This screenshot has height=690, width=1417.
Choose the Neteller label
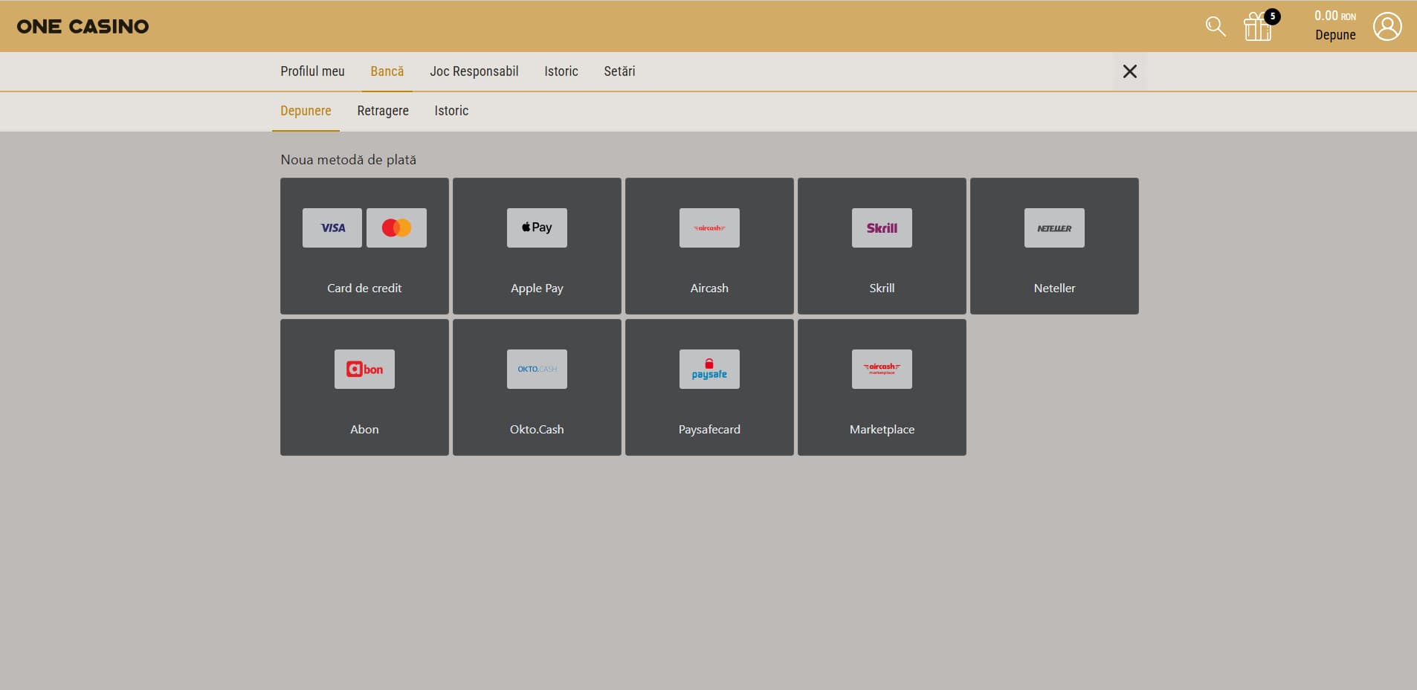[1054, 288]
